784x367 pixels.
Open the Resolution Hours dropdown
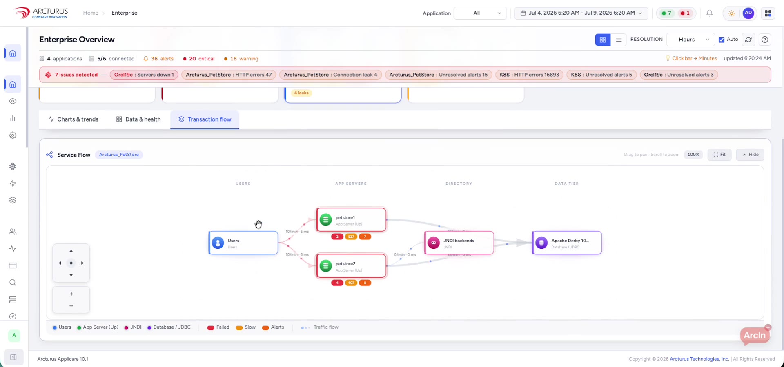tap(690, 40)
